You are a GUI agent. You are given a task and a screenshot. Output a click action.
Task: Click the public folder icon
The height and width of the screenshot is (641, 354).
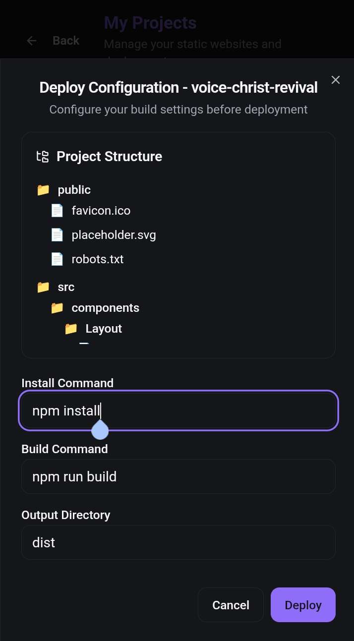43,190
